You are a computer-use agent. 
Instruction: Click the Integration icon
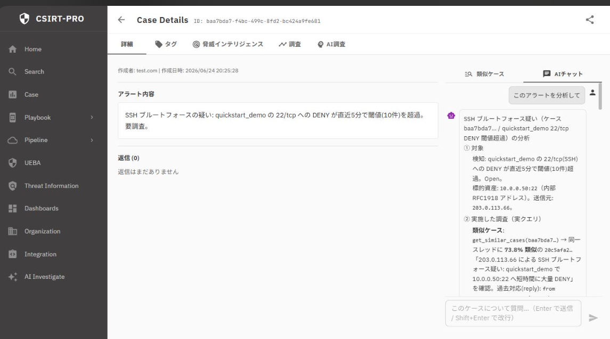pyautogui.click(x=12, y=254)
